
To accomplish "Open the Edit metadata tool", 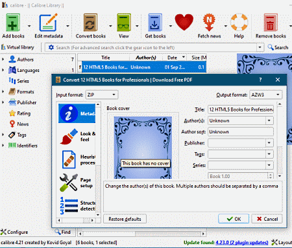I will [x=49, y=23].
